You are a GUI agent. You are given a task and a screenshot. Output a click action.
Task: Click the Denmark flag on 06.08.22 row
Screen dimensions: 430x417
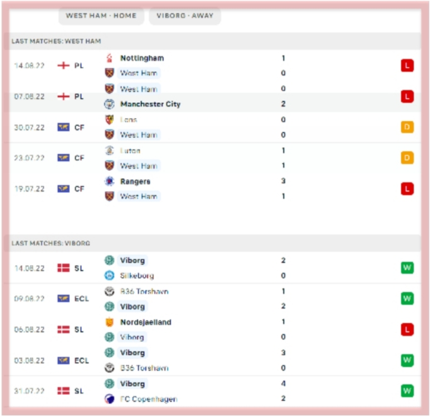click(63, 330)
